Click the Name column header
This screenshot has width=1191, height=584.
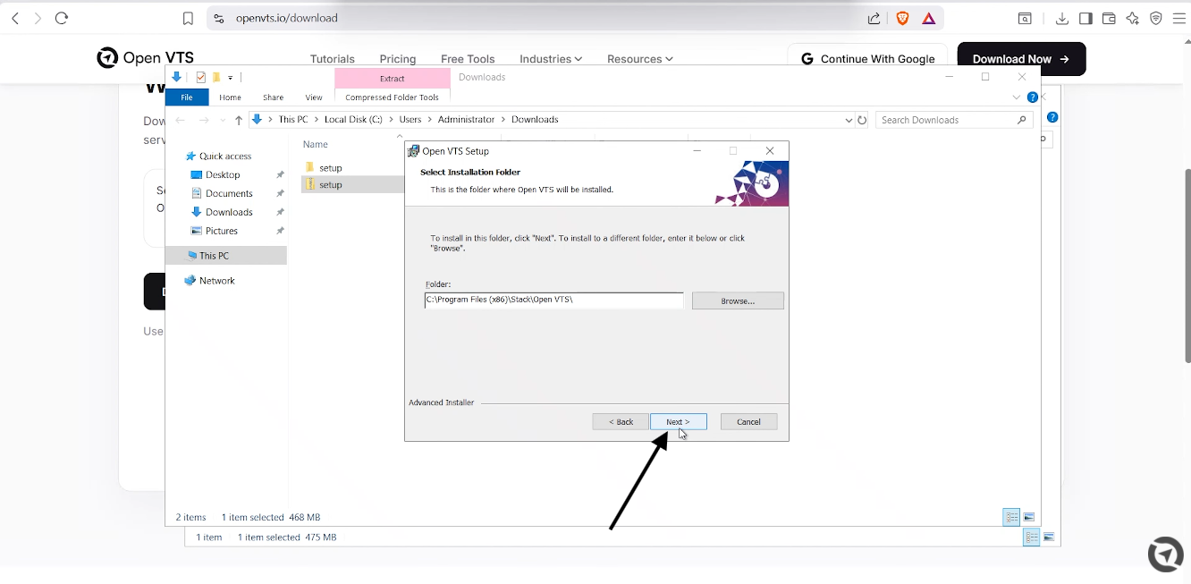pos(316,144)
